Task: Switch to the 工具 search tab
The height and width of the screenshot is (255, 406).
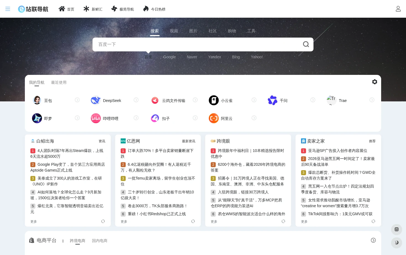Action: pyautogui.click(x=251, y=31)
